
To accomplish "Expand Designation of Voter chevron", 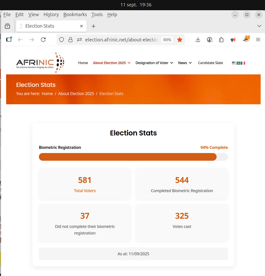I will pos(171,63).
